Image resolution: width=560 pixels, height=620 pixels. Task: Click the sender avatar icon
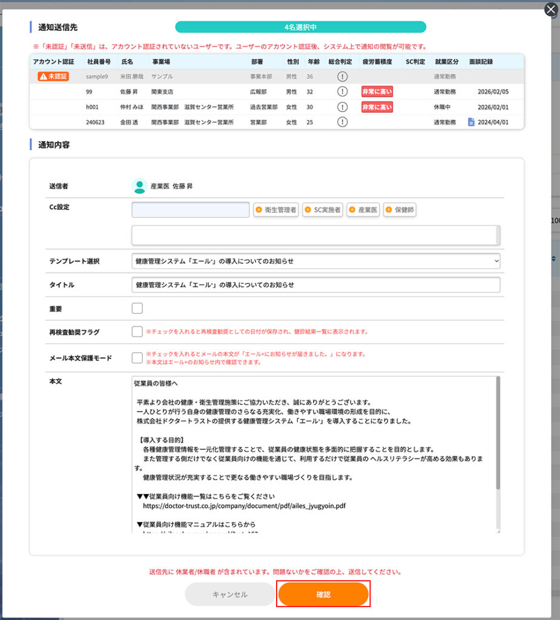(x=139, y=186)
